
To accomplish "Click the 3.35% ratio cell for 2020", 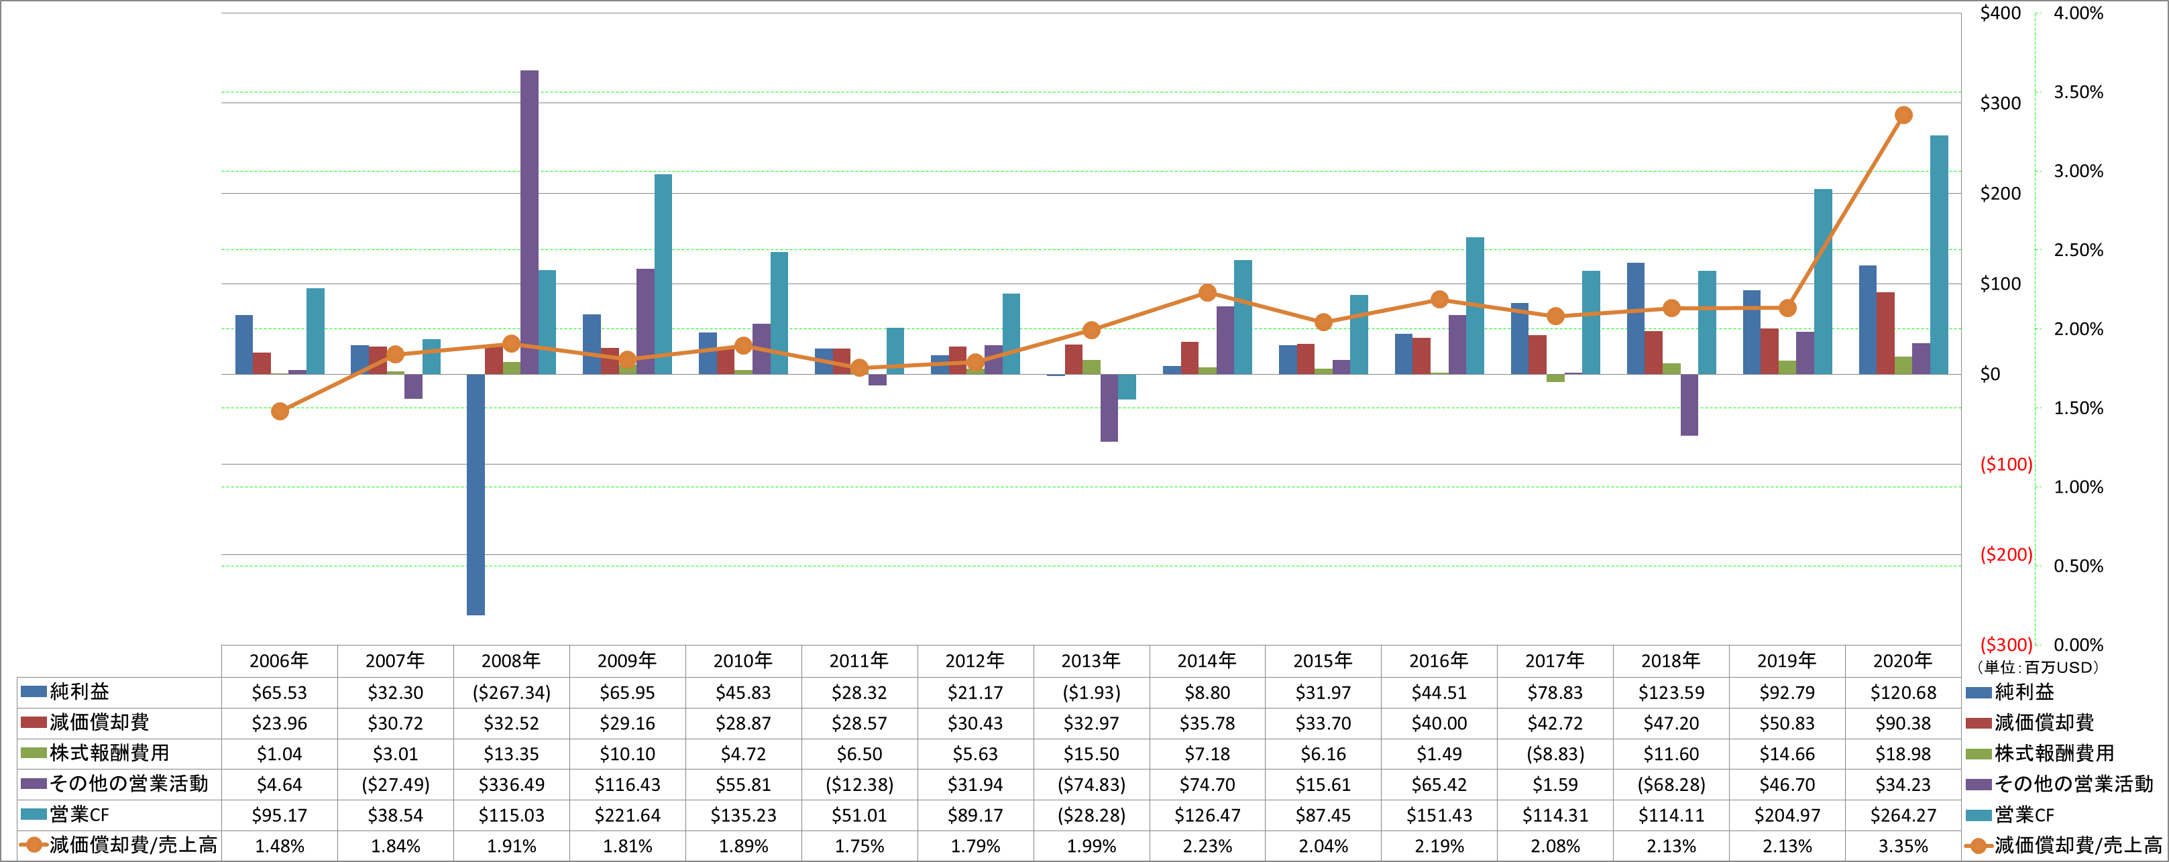I will pos(1903,846).
